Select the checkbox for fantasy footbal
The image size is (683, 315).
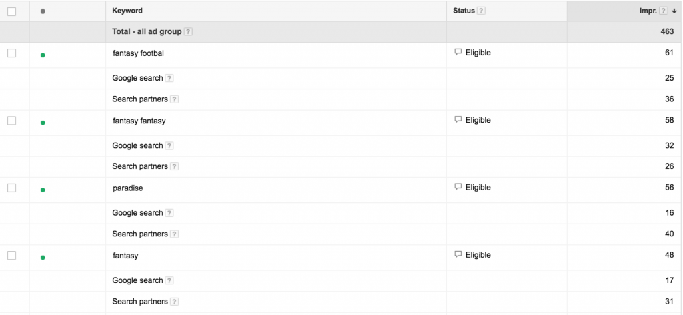11,53
